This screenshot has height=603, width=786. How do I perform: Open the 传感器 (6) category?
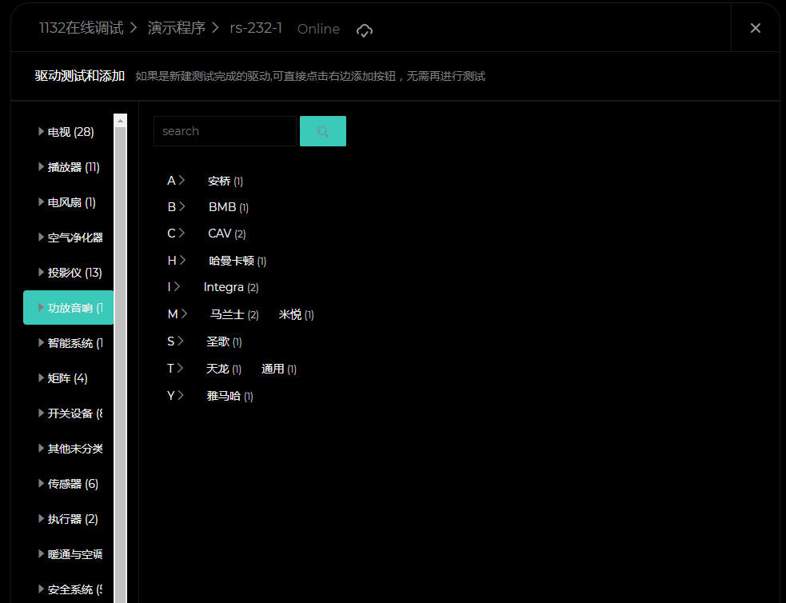coord(68,484)
